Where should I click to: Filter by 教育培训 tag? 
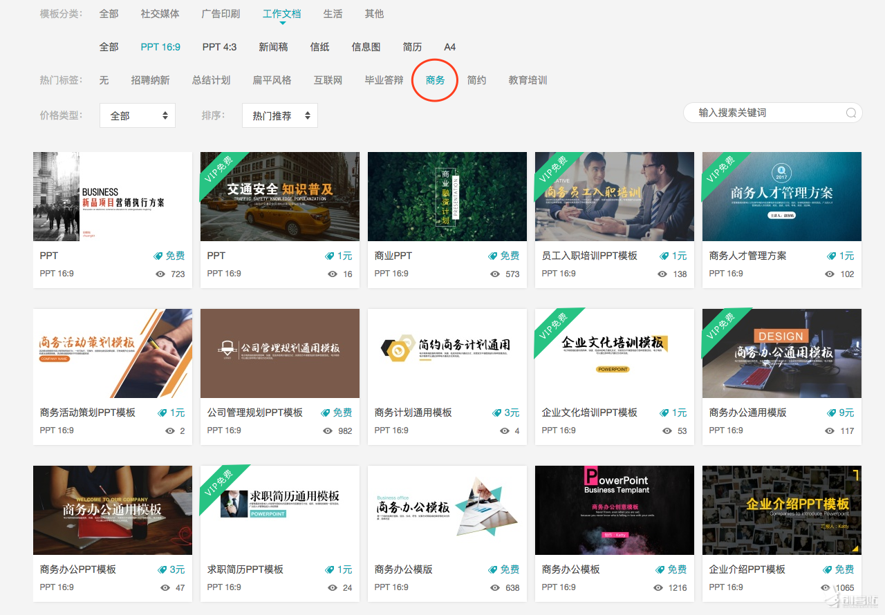tap(528, 80)
